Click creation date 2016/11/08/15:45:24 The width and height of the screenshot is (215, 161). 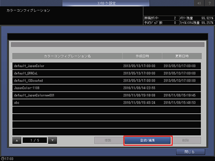pos(139,102)
